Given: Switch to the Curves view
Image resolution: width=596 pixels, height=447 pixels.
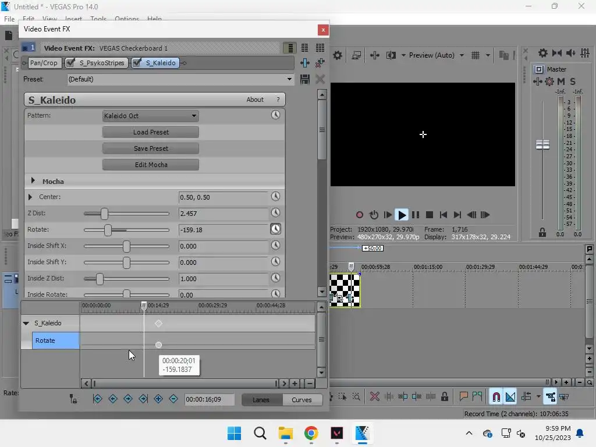Looking at the screenshot, I should point(302,400).
